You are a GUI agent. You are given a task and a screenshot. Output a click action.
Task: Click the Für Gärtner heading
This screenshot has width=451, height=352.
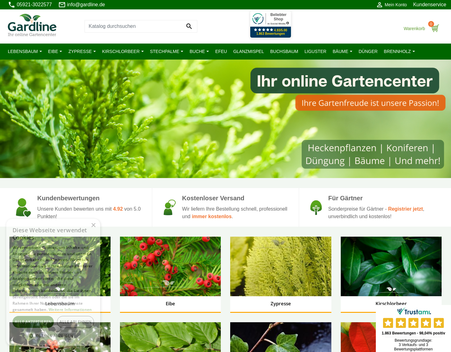pos(345,198)
